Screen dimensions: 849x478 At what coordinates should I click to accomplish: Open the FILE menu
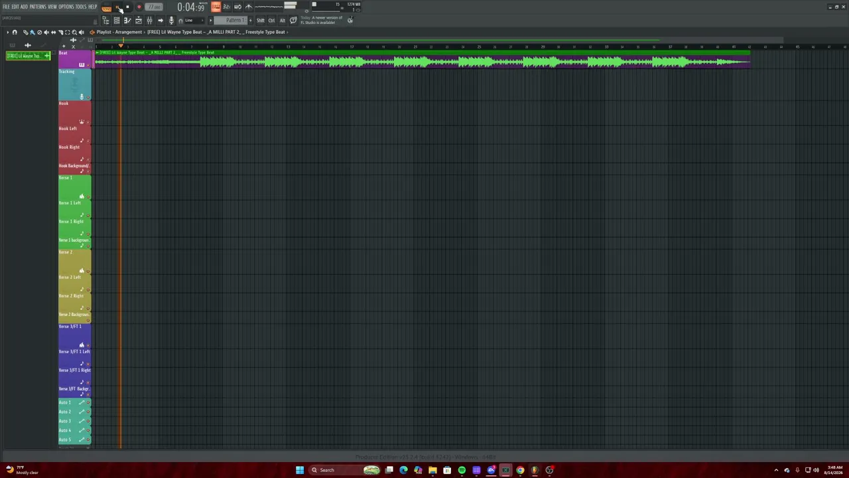(x=6, y=7)
